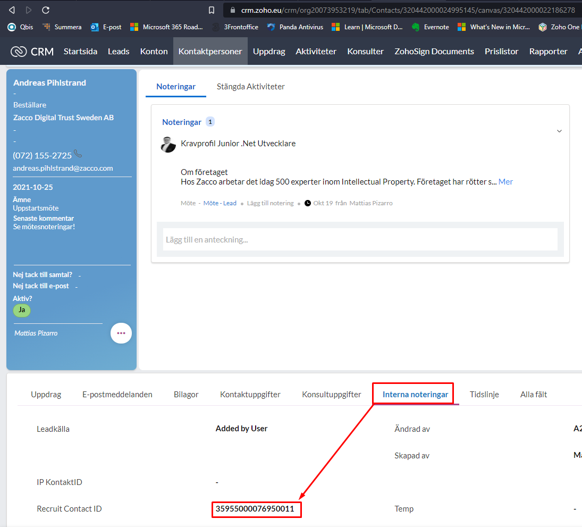This screenshot has height=527, width=582.
Task: Click the phone icon beside the number
Action: (x=78, y=154)
